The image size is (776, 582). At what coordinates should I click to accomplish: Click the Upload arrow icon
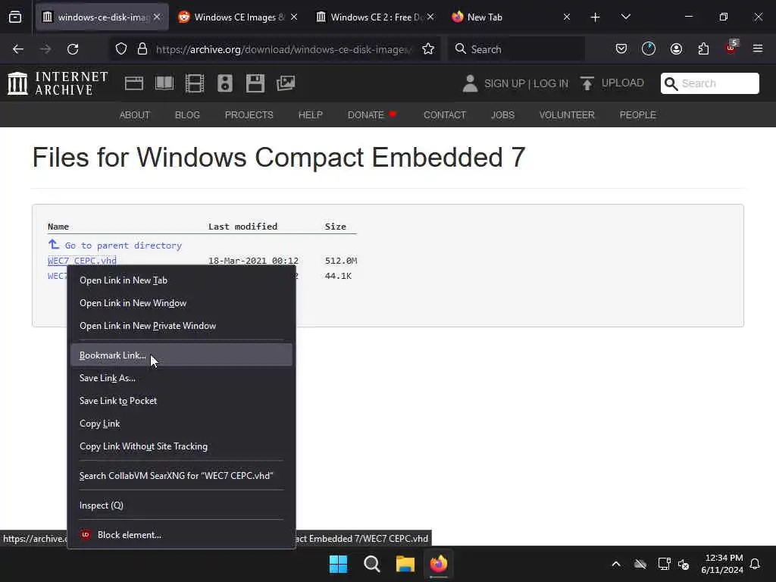pos(587,83)
